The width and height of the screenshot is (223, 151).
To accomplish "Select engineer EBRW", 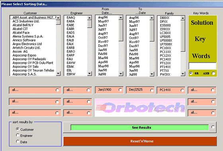I will (71, 74).
